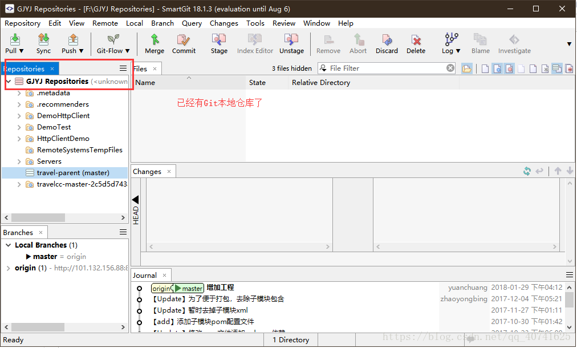Screen dimensions: 577x348
Task: Click the Unstage toolbar icon
Action: 291,39
